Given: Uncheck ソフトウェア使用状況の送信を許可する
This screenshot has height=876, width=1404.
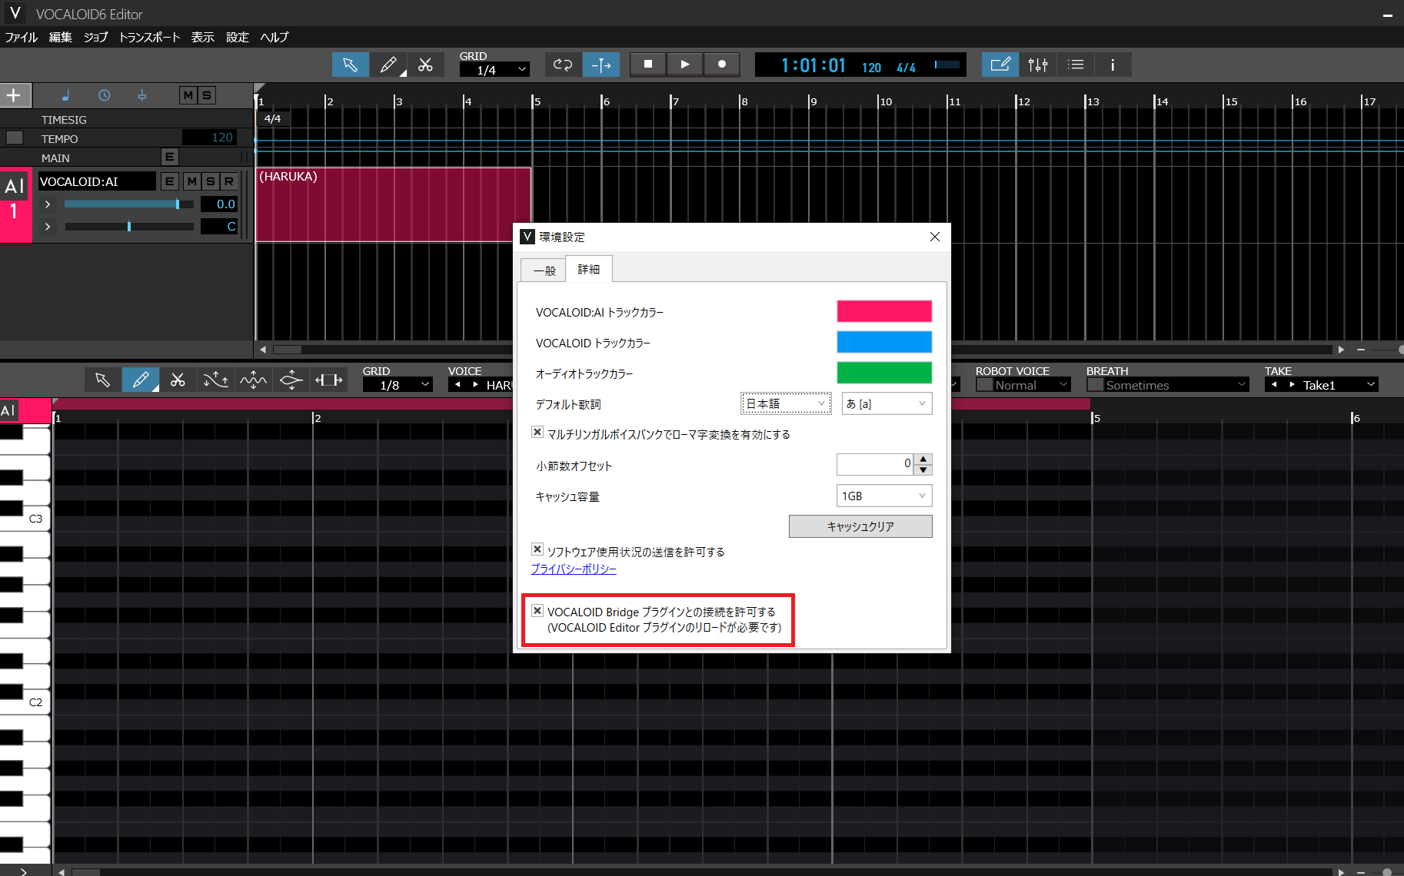Looking at the screenshot, I should coord(537,549).
